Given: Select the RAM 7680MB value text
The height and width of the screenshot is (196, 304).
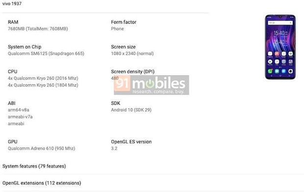Looking at the screenshot, I should click(x=38, y=29).
